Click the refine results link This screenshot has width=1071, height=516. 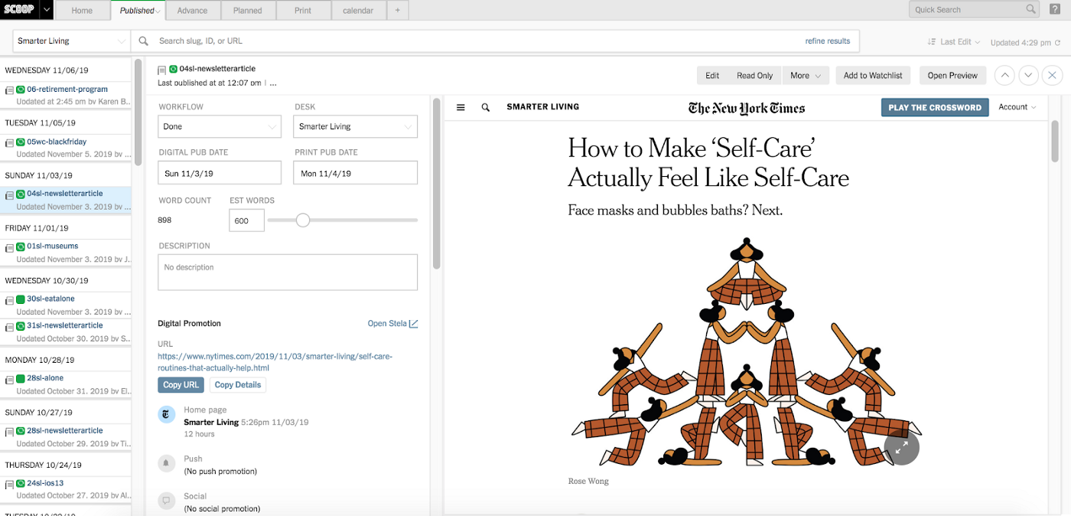pos(827,41)
